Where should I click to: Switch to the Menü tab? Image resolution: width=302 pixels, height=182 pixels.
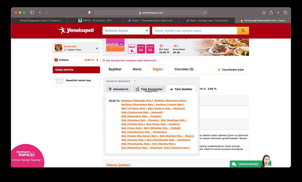click(x=137, y=69)
